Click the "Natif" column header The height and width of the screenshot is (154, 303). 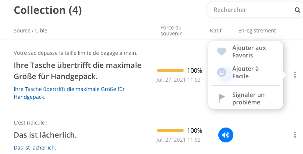[216, 31]
